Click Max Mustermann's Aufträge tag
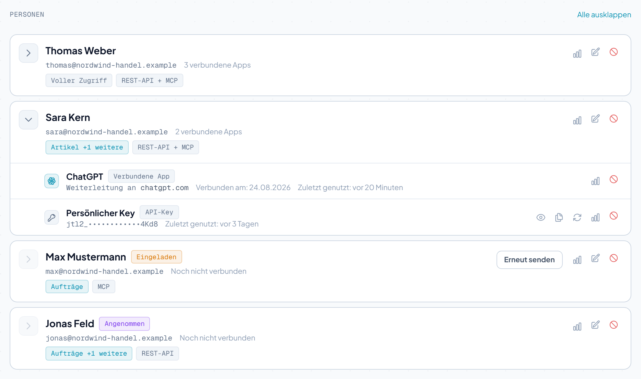Image resolution: width=641 pixels, height=379 pixels. (x=67, y=287)
